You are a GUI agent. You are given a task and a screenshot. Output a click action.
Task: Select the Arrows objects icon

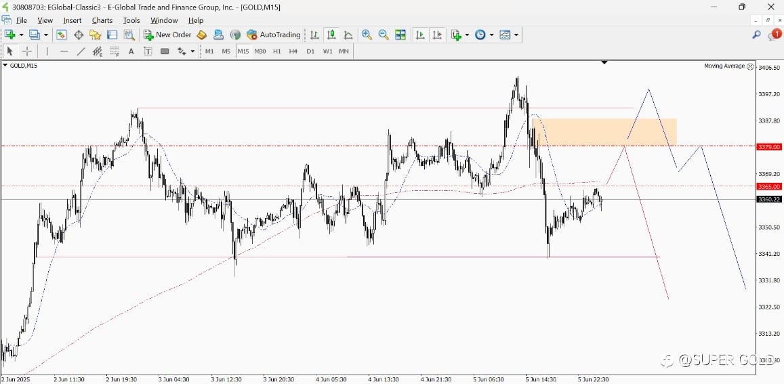182,51
